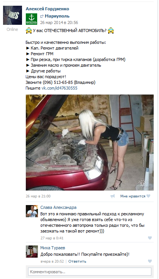159x279 pixels.
Task: Like Миха Тураев's comment with heart icon
Action: tap(150, 261)
